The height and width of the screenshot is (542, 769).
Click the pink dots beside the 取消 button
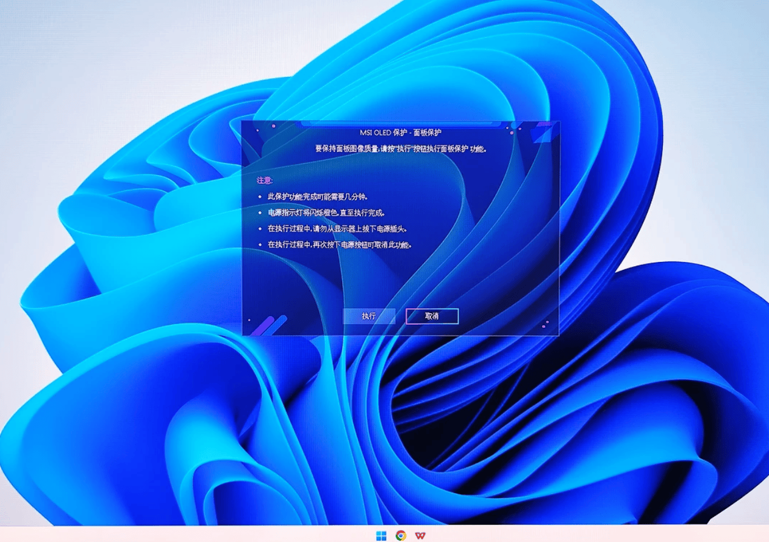546,323
